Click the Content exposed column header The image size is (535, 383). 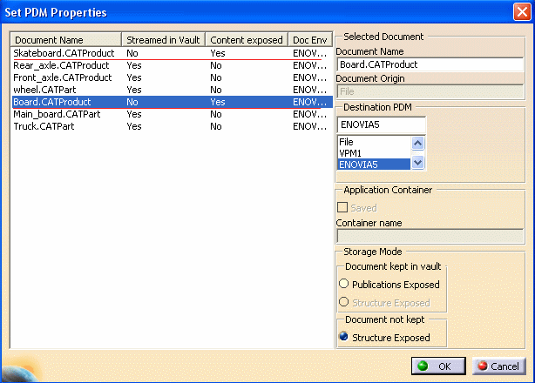[247, 40]
